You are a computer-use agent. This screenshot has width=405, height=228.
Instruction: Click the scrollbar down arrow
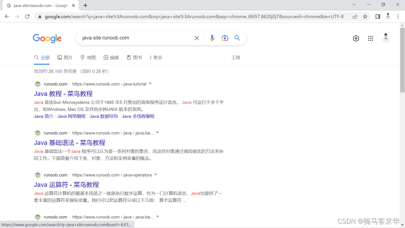click(402, 225)
